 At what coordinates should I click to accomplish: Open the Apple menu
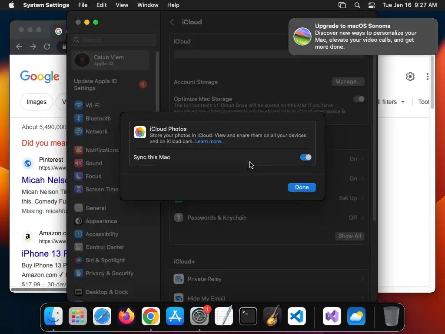(x=11, y=5)
